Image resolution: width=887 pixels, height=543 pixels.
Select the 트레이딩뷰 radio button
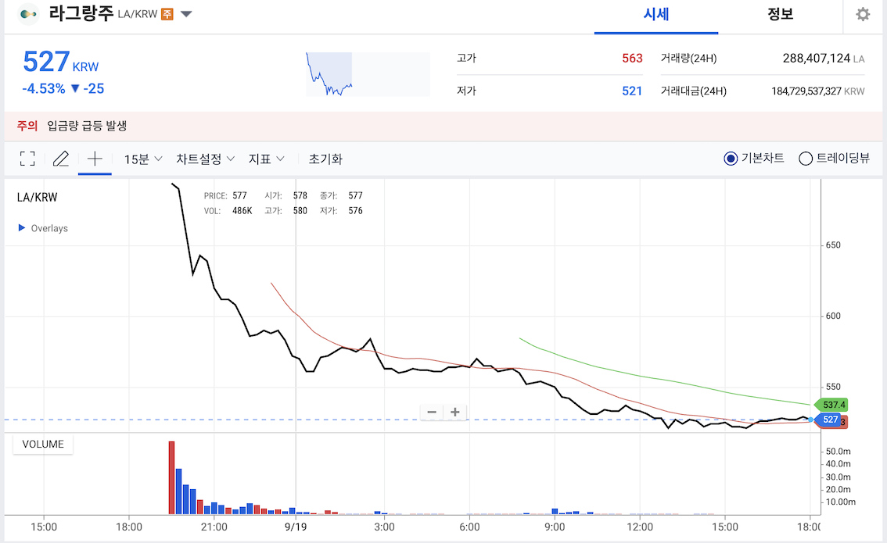(806, 159)
